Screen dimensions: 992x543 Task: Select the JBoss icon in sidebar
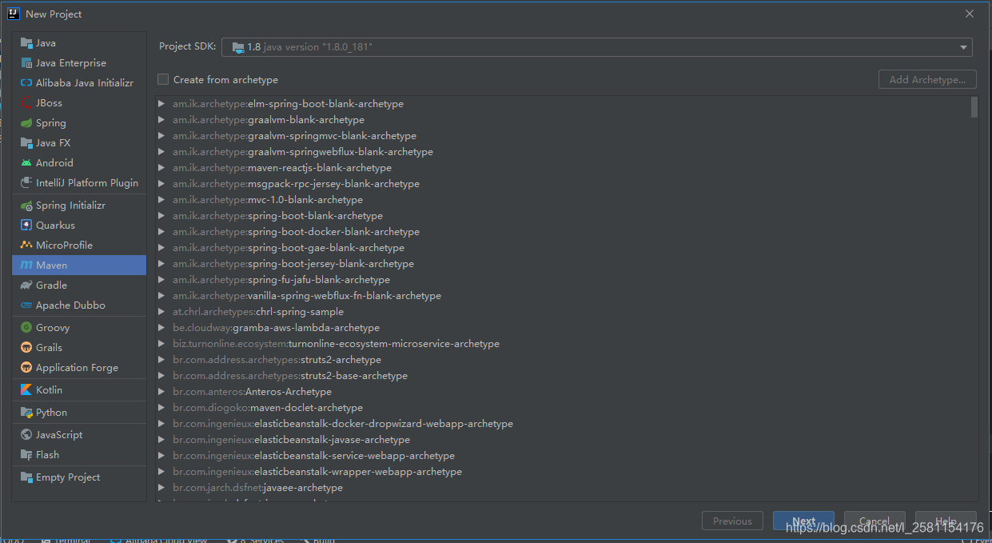coord(26,103)
